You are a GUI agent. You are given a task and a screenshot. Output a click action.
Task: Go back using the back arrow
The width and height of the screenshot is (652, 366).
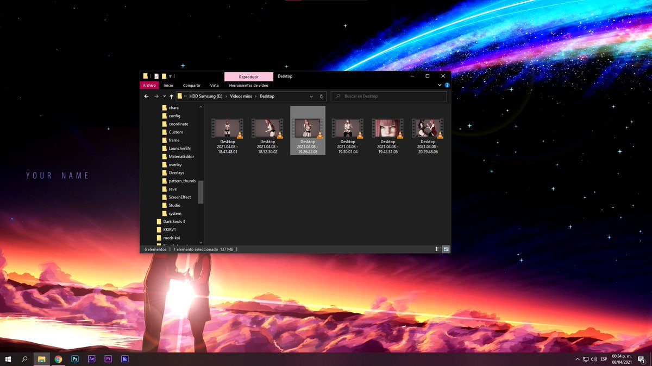click(x=146, y=96)
